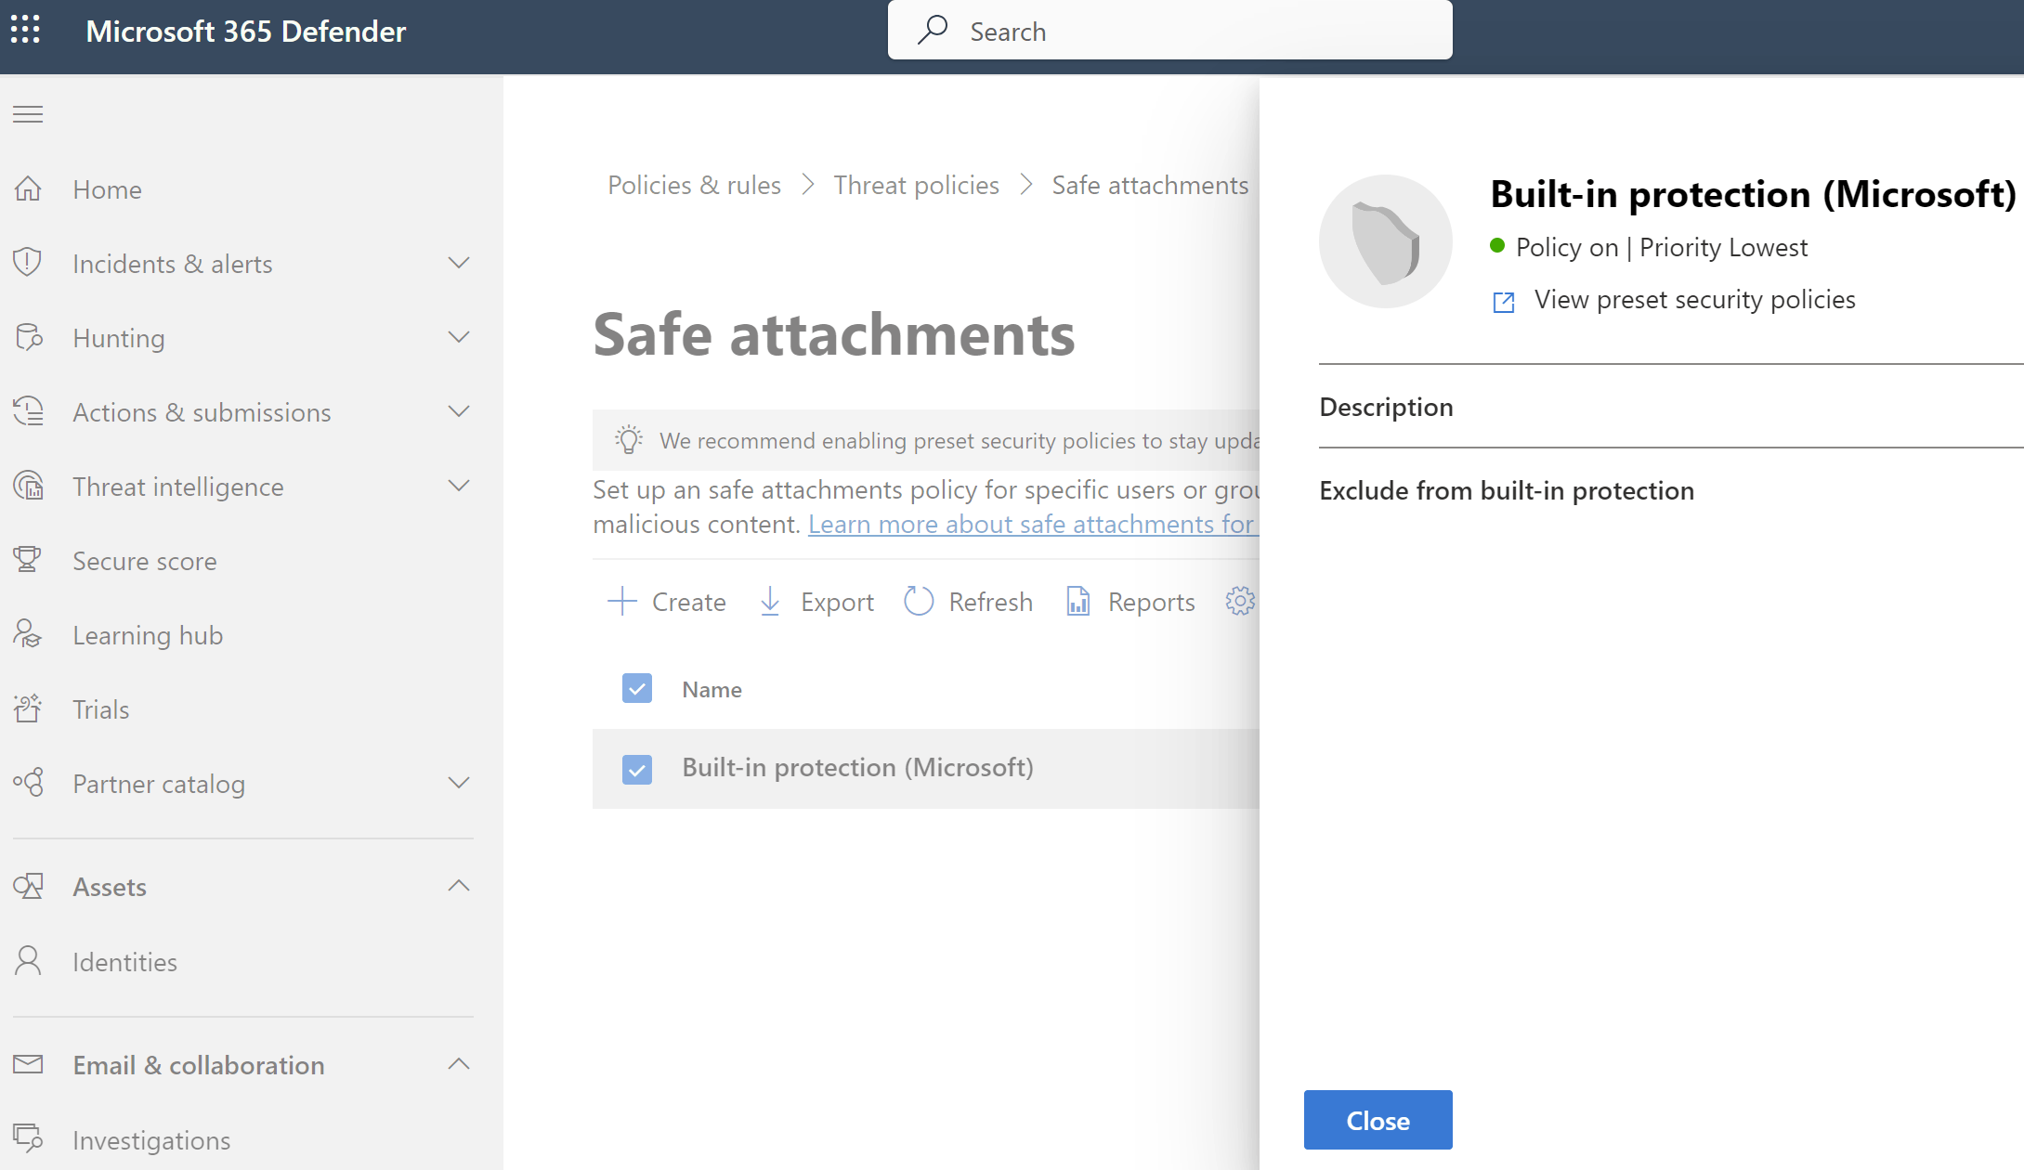Expand the Hunting menu chevron
2024x1170 pixels.
click(x=459, y=338)
